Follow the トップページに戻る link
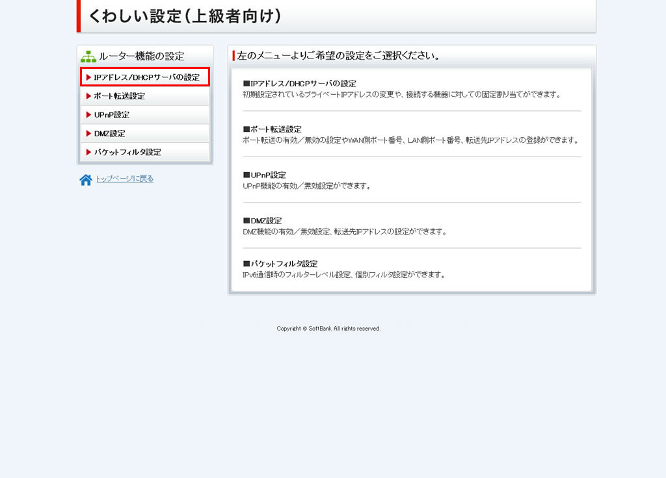 [125, 179]
